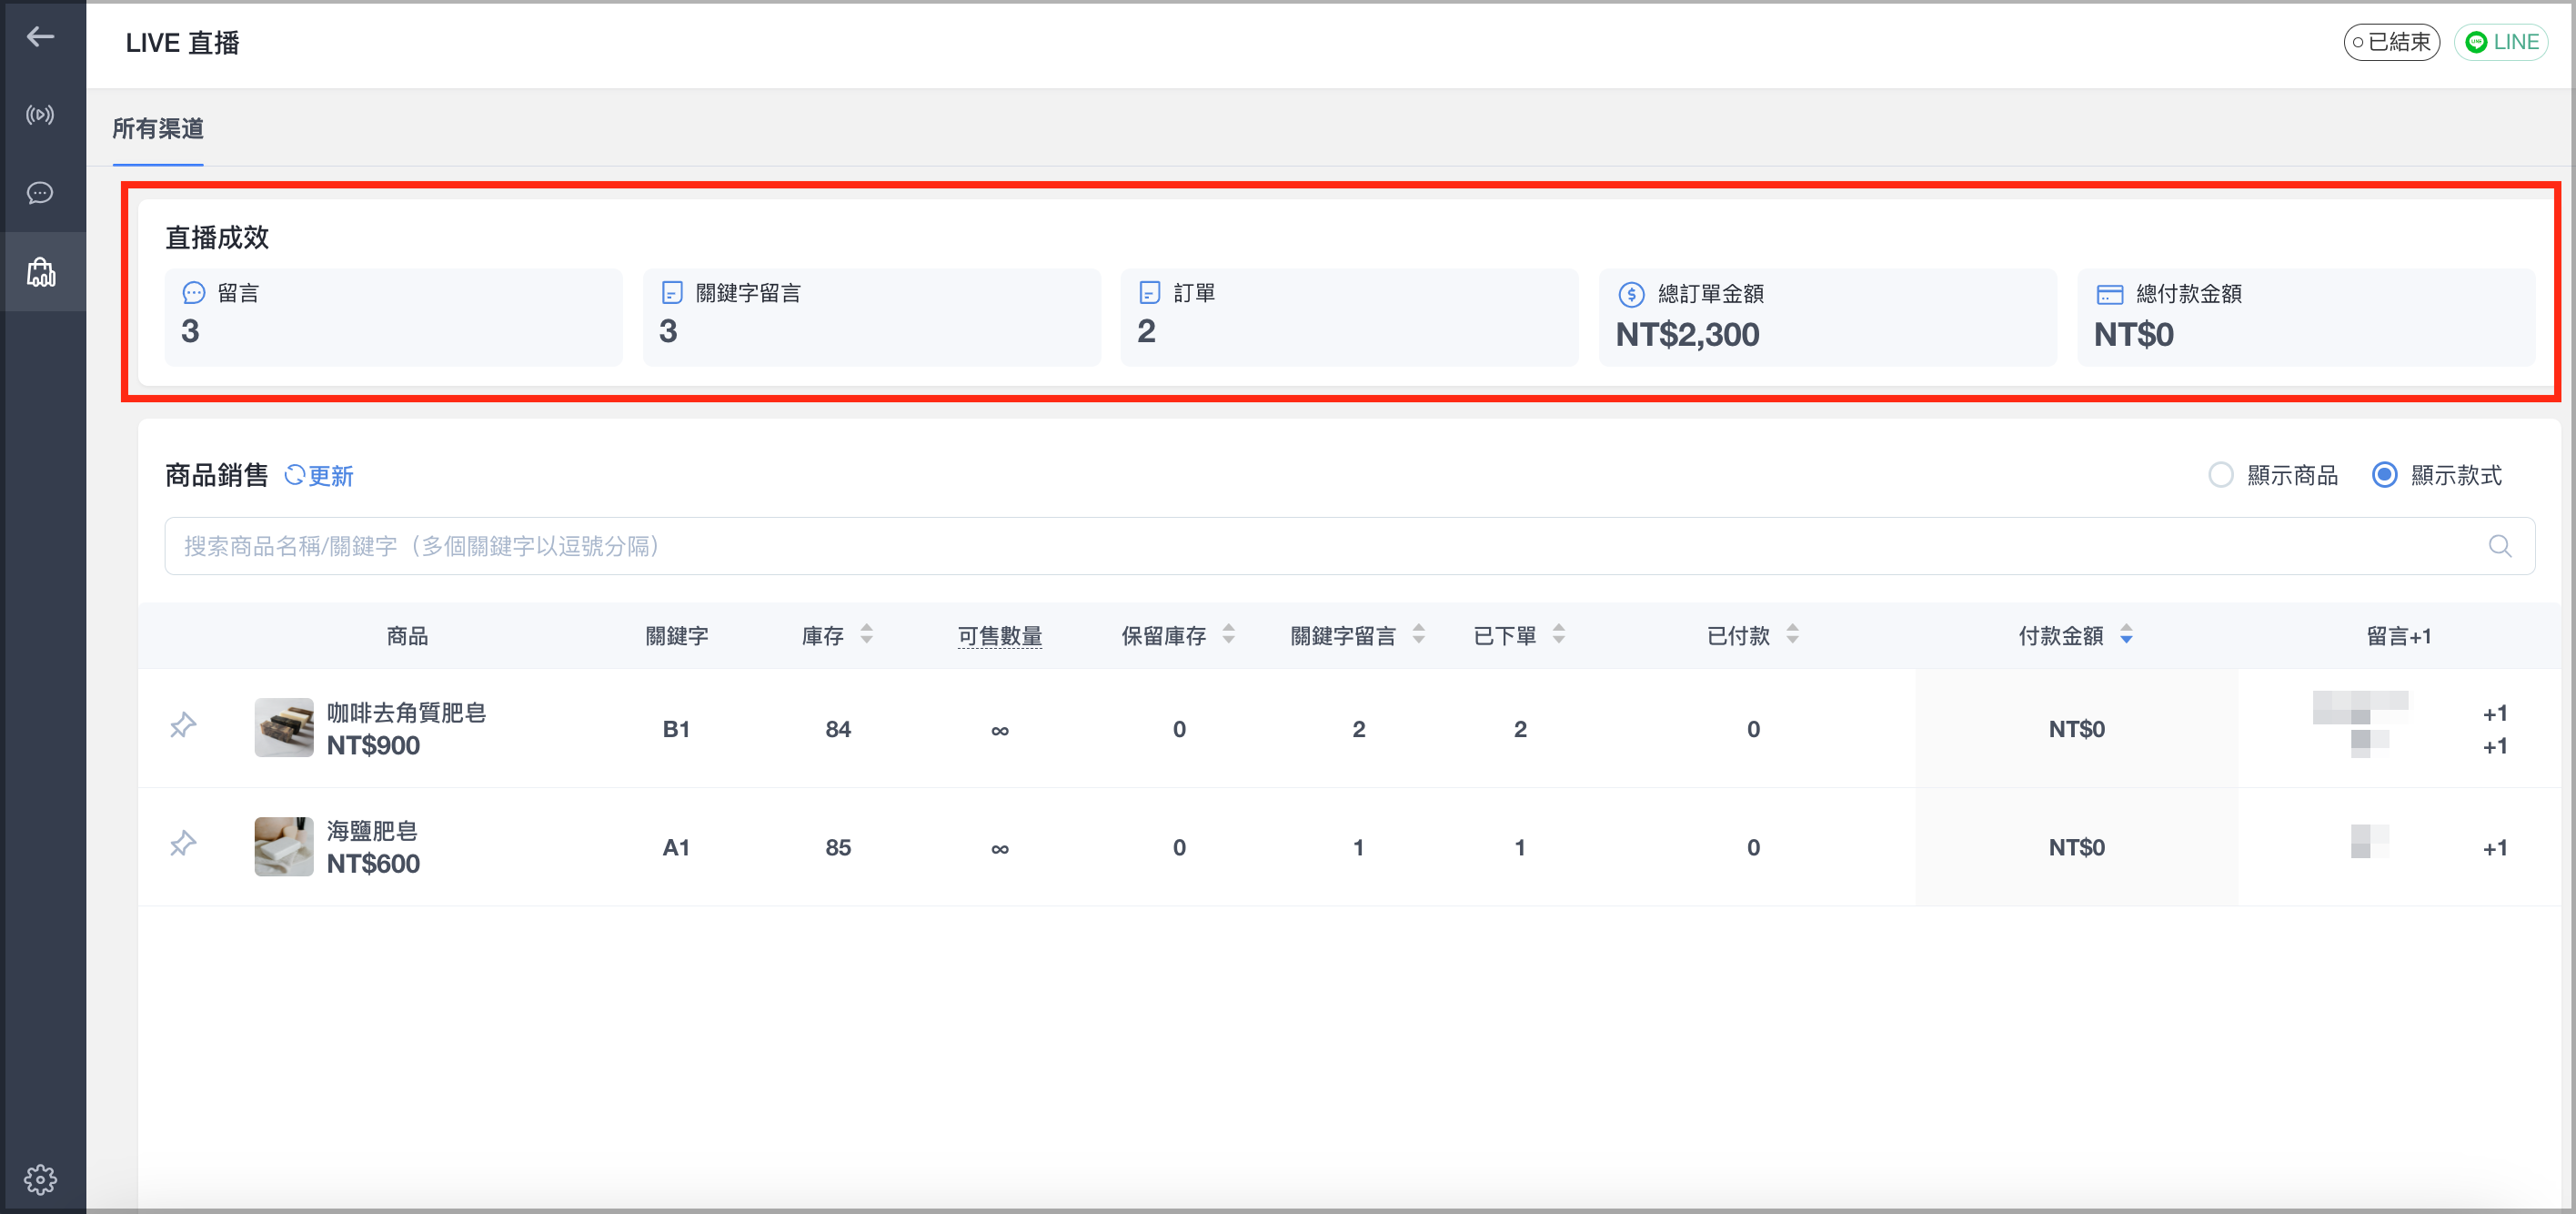Open the 海鹽肥皂 product thumbnail
Viewport: 2576px width, 1214px height.
pos(284,845)
